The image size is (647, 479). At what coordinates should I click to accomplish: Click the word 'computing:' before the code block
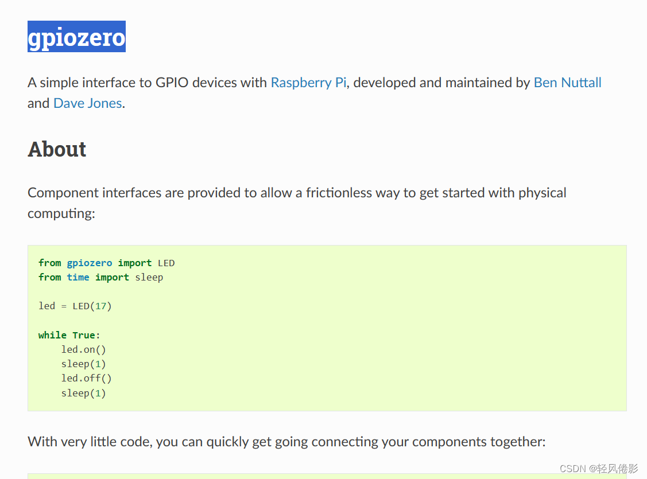61,213
